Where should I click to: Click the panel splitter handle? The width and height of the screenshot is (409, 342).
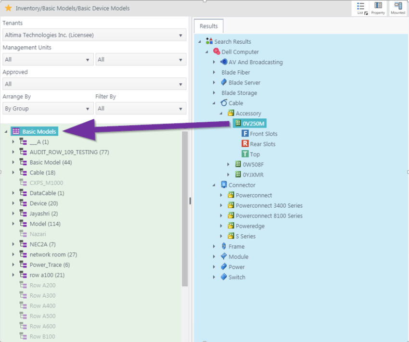(x=190, y=201)
